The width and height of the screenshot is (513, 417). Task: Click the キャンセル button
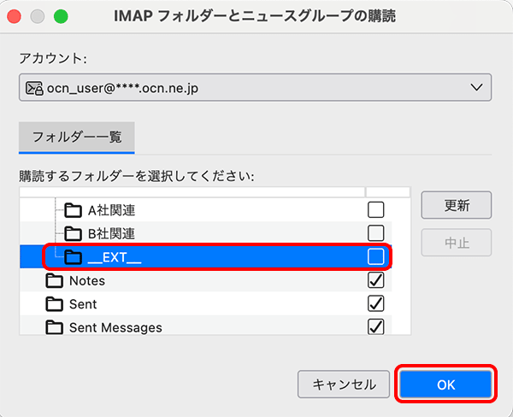[x=344, y=385]
